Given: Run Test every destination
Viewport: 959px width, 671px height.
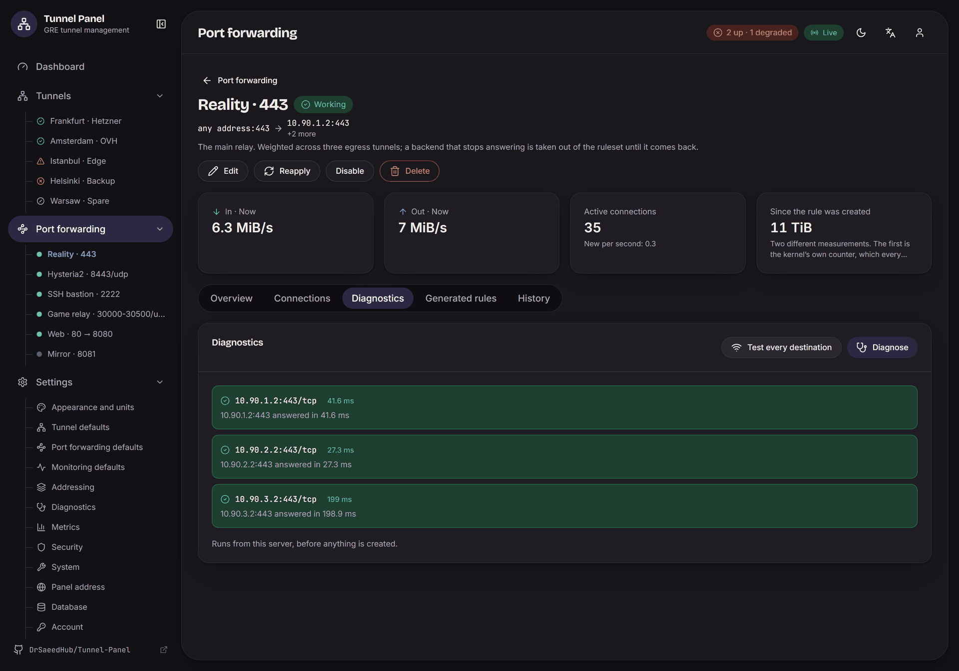Looking at the screenshot, I should click(x=781, y=347).
